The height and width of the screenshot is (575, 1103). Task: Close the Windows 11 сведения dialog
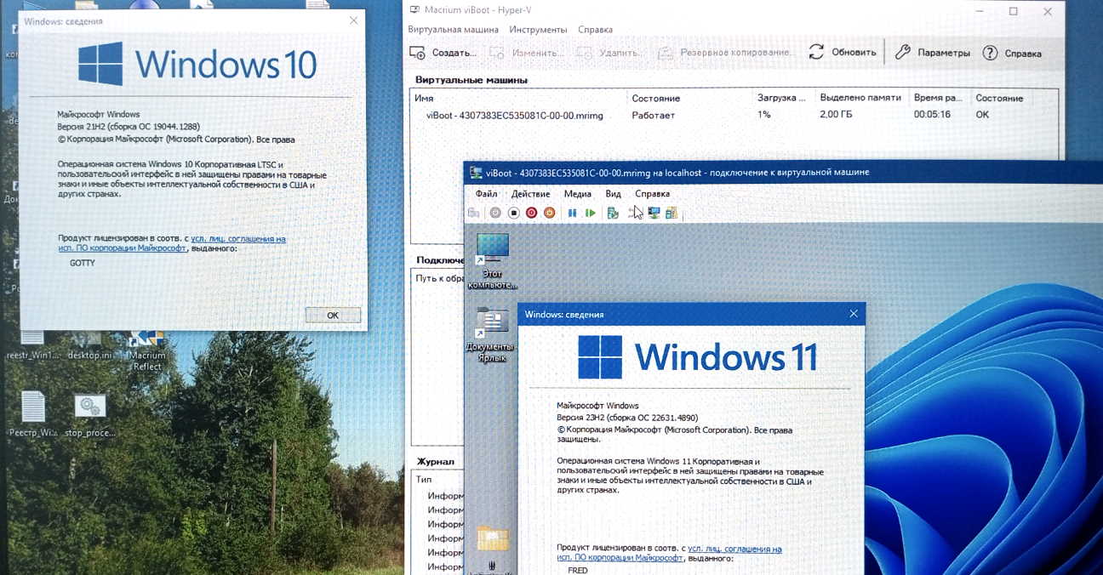(854, 314)
